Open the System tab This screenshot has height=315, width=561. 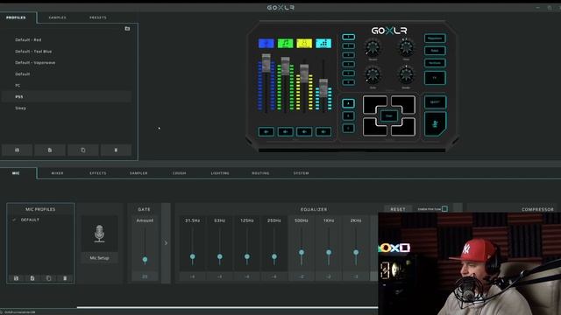(x=301, y=173)
